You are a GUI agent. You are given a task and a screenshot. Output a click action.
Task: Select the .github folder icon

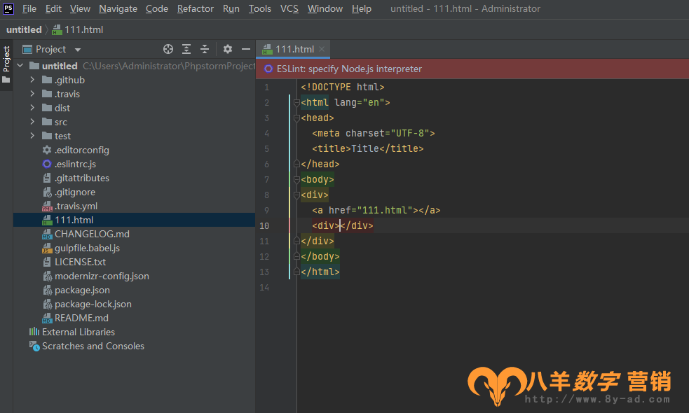[x=46, y=80]
